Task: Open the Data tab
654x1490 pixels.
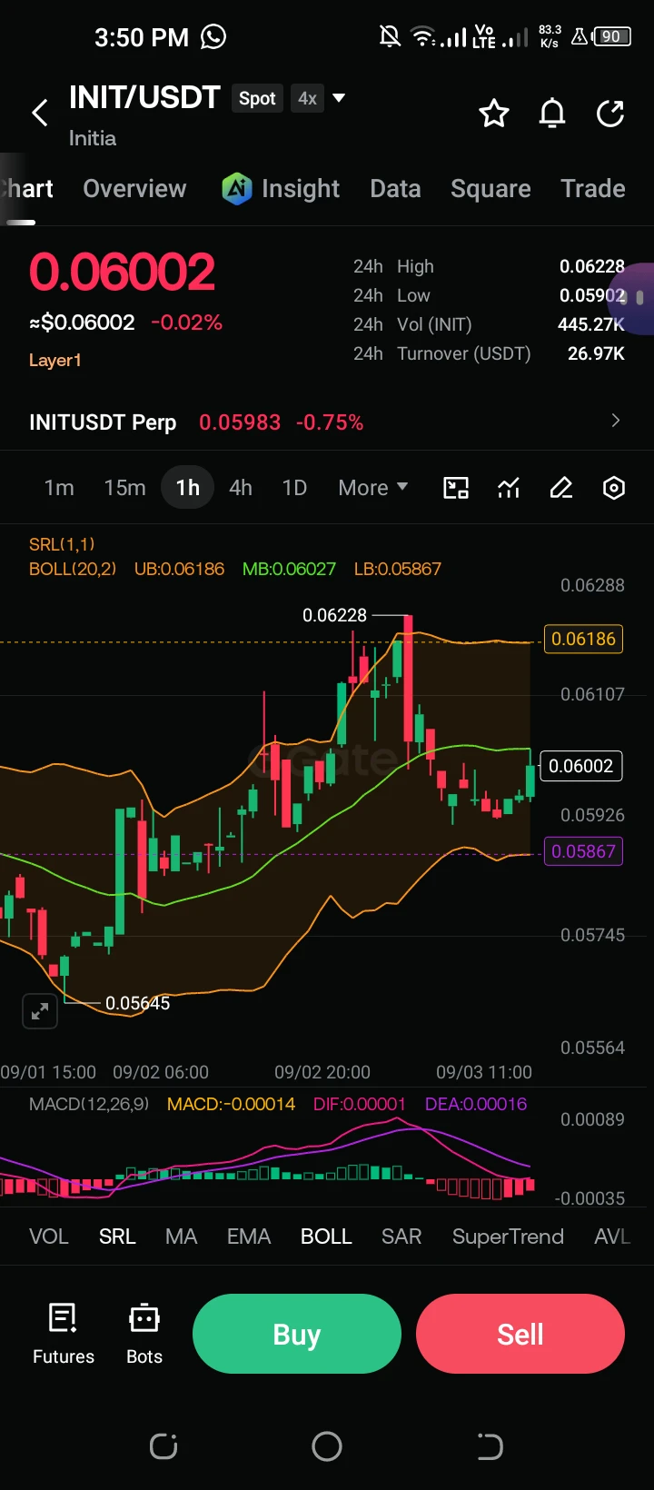Action: click(x=395, y=188)
